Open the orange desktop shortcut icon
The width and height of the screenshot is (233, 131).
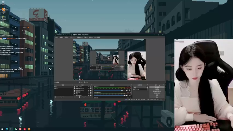click(x=3, y=10)
